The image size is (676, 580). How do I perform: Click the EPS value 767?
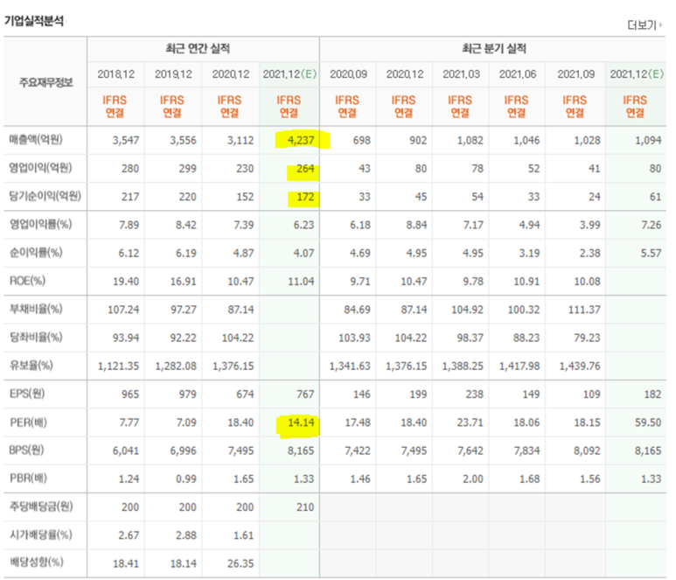305,395
